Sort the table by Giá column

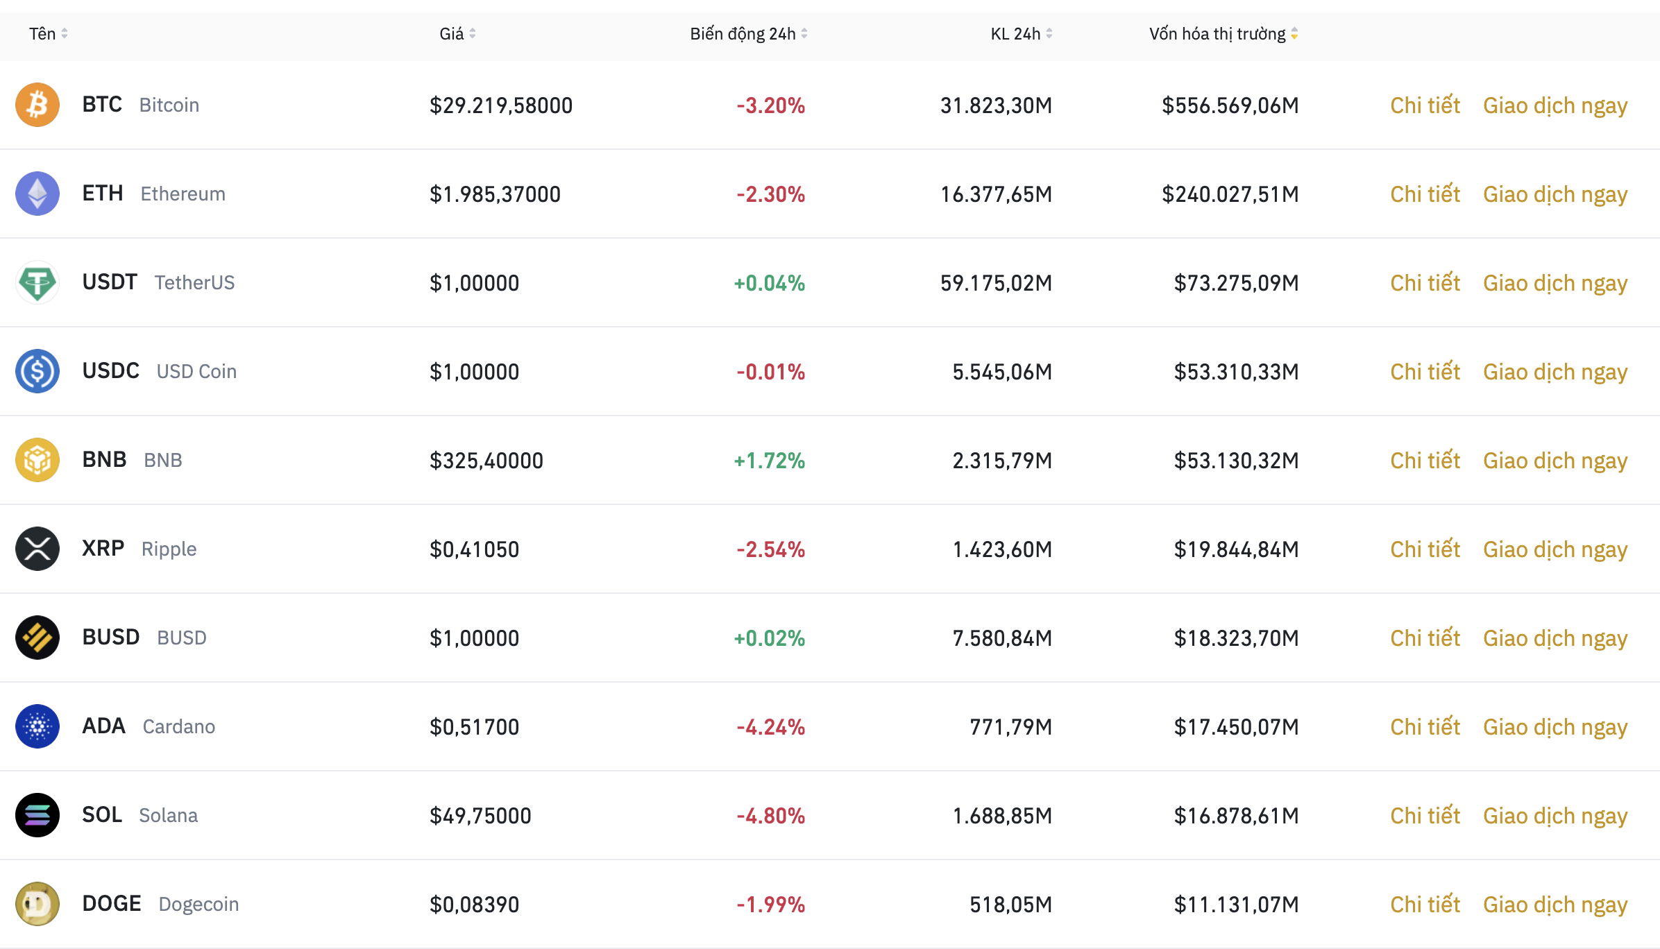click(457, 33)
